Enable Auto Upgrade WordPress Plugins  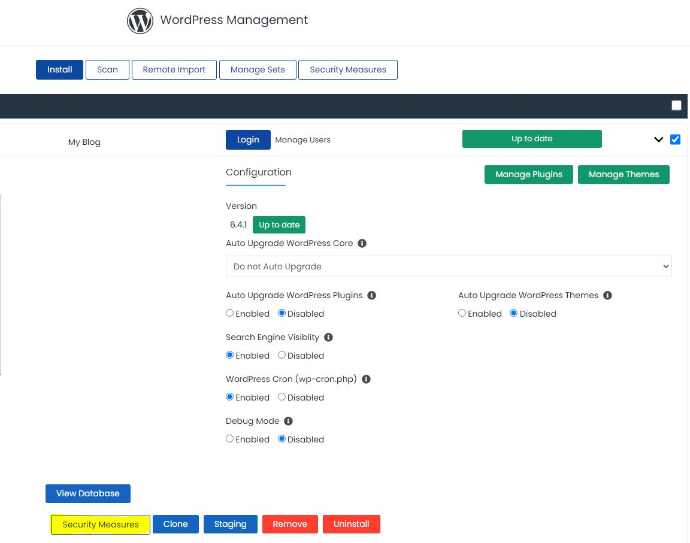coord(230,313)
